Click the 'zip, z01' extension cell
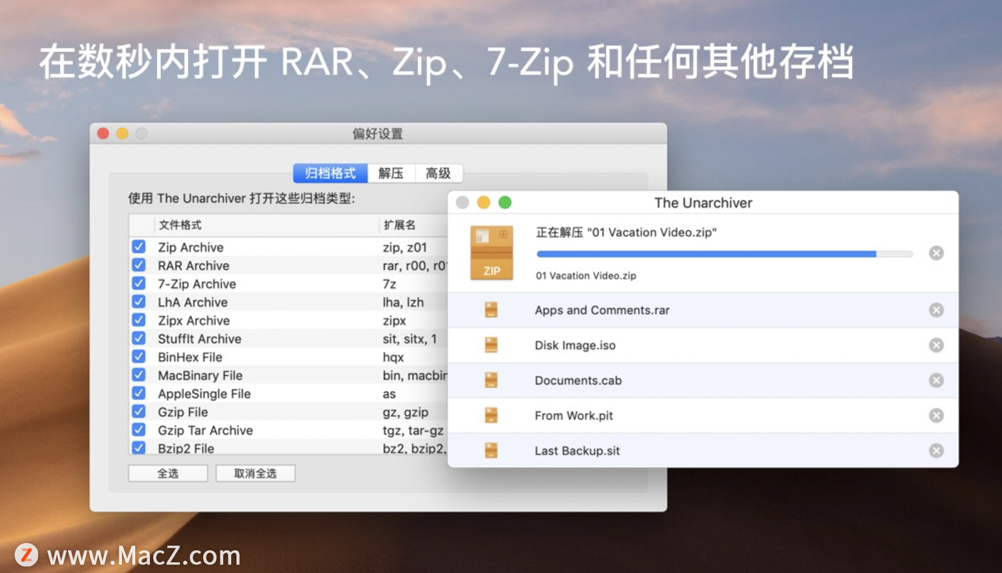 (x=404, y=247)
